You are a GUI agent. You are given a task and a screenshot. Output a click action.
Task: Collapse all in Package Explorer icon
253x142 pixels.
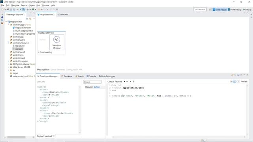(x=27, y=19)
